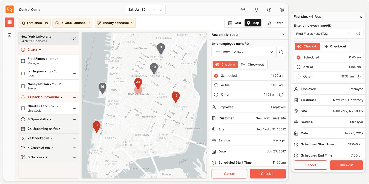Image resolution: width=369 pixels, height=184 pixels.
Task: Switch to Grid view
Action: pos(235,23)
